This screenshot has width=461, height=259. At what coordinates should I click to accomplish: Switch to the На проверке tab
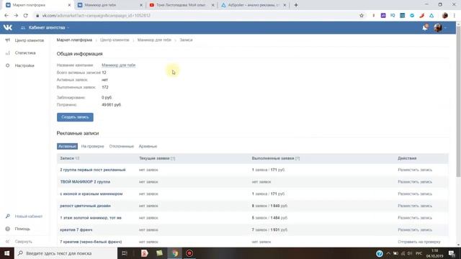(92, 146)
